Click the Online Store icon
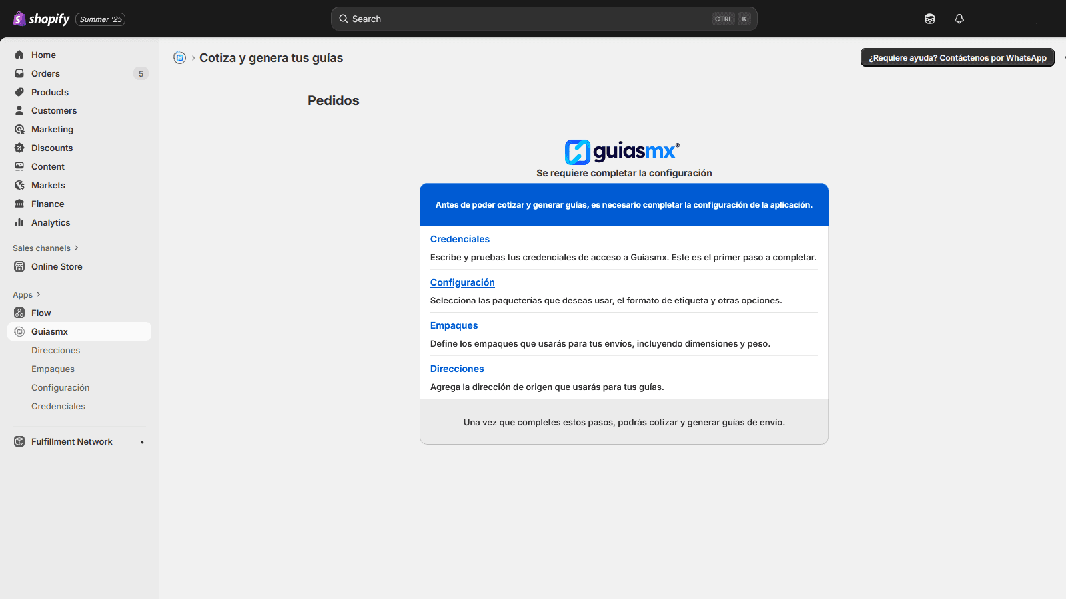 (x=19, y=266)
